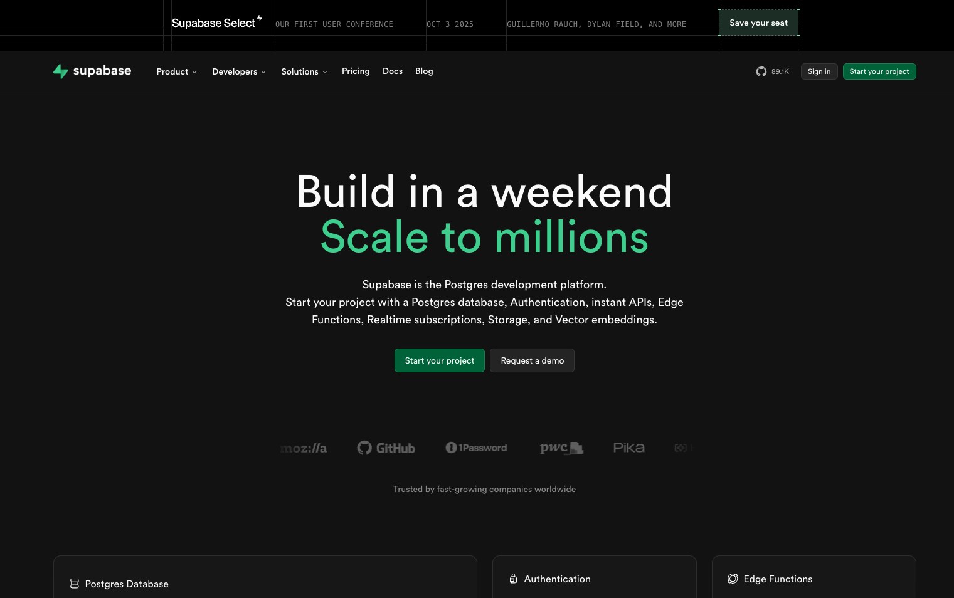Go to the Pricing page
954x598 pixels.
(x=356, y=71)
